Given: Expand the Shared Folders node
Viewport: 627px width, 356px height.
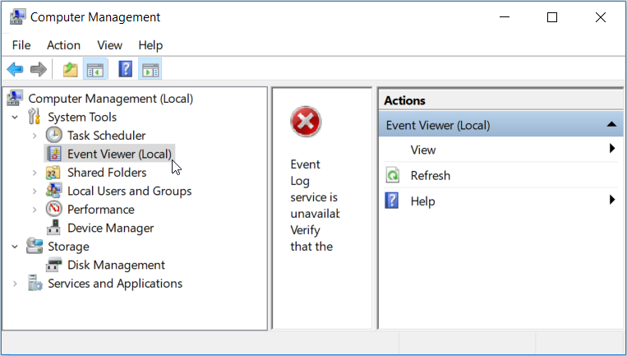Looking at the screenshot, I should [x=34, y=173].
